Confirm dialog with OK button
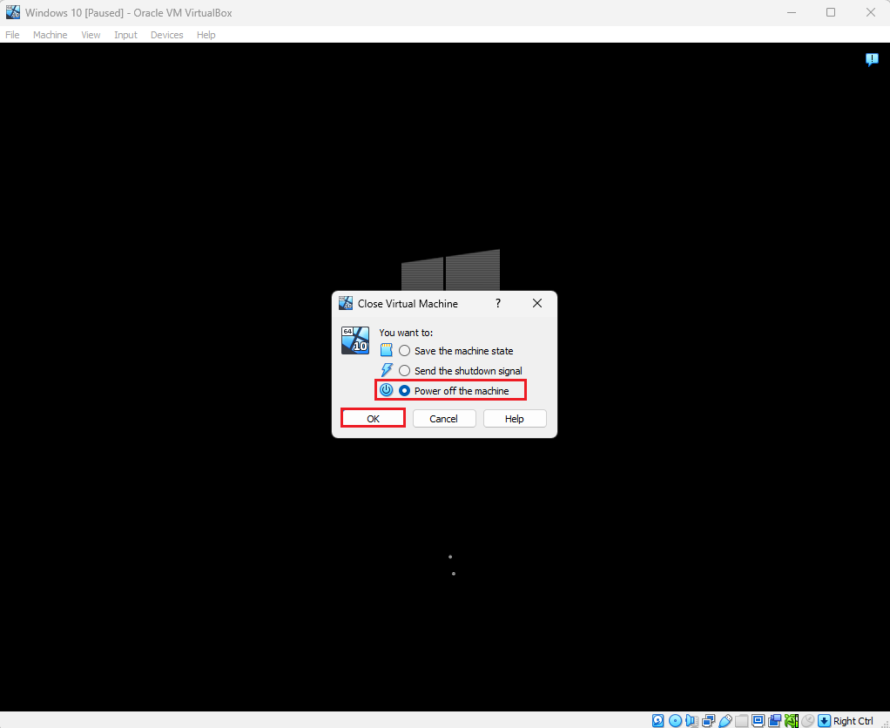The height and width of the screenshot is (728, 890). click(x=373, y=419)
